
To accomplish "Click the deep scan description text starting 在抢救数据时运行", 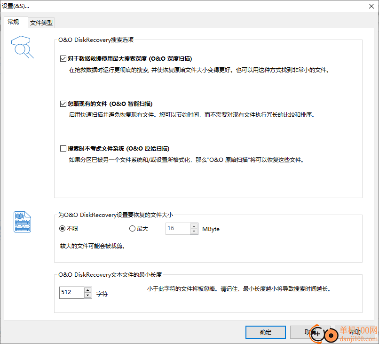I will point(199,70).
